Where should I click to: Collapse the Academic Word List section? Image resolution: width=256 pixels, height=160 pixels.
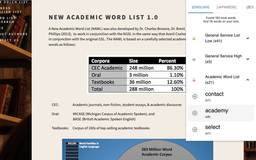click(248, 80)
